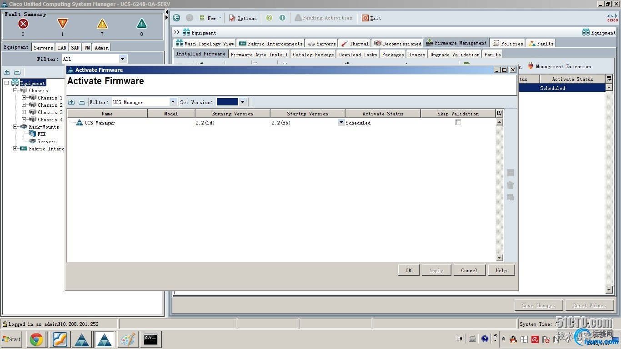Screen dimensions: 621x349
Task: Click scroll down arrow of dialog table
Action: 499,258
